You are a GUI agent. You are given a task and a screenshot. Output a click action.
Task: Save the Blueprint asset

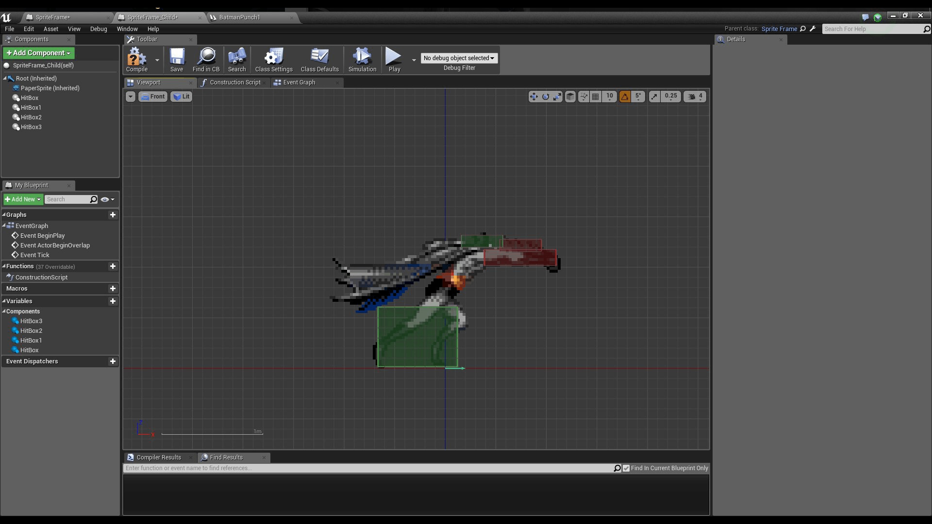[177, 59]
